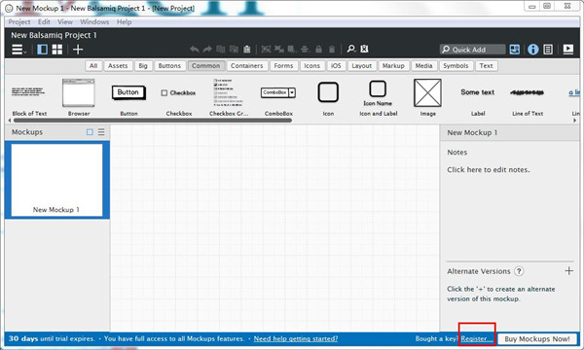This screenshot has height=350, width=584.
Task: Start full screen presentation play icon
Action: tap(568, 50)
